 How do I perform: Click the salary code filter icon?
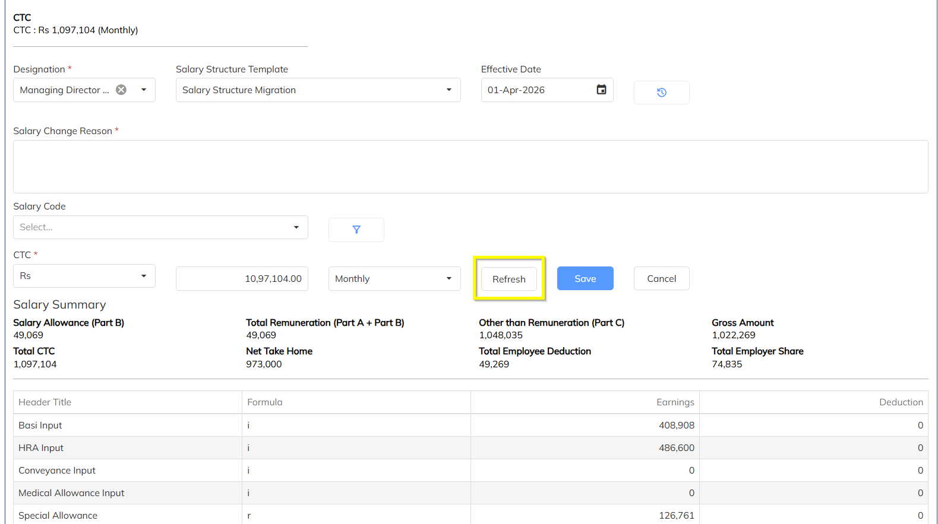point(356,230)
